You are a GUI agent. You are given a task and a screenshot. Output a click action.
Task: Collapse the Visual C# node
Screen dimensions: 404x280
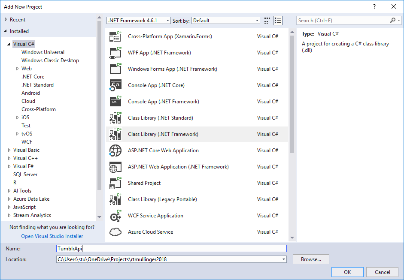click(x=9, y=44)
